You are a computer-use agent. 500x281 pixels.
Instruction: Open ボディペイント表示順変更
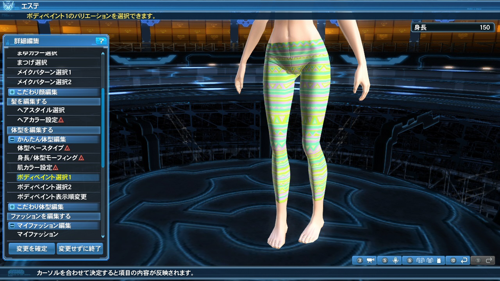pos(54,197)
